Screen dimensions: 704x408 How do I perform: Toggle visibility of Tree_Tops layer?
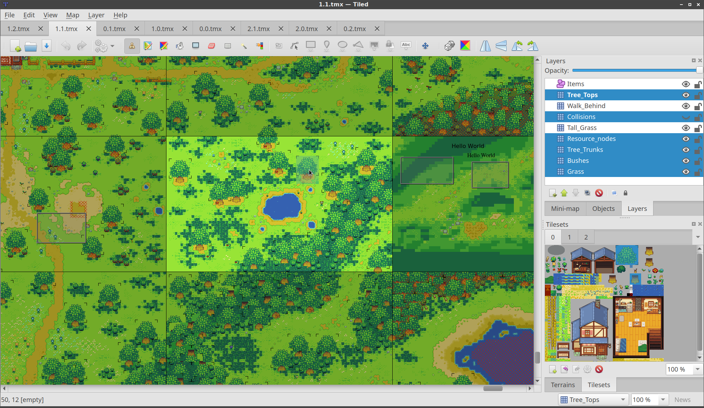coord(686,95)
